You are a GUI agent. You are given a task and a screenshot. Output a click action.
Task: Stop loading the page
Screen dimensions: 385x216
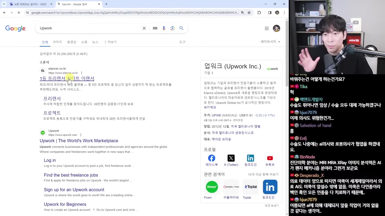pos(19,13)
